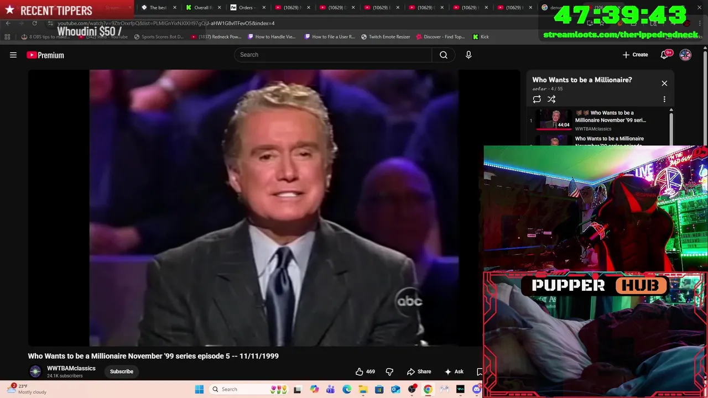This screenshot has width=708, height=398.
Task: Close 'Orders -' browser tab
Action: [x=263, y=8]
